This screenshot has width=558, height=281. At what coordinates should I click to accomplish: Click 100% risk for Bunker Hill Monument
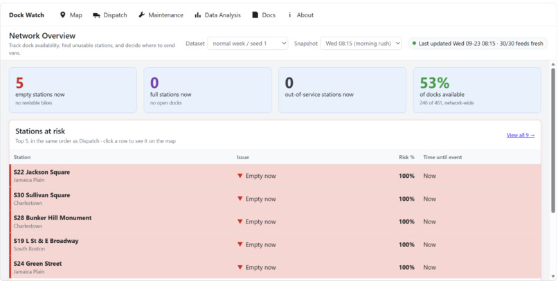406,221
